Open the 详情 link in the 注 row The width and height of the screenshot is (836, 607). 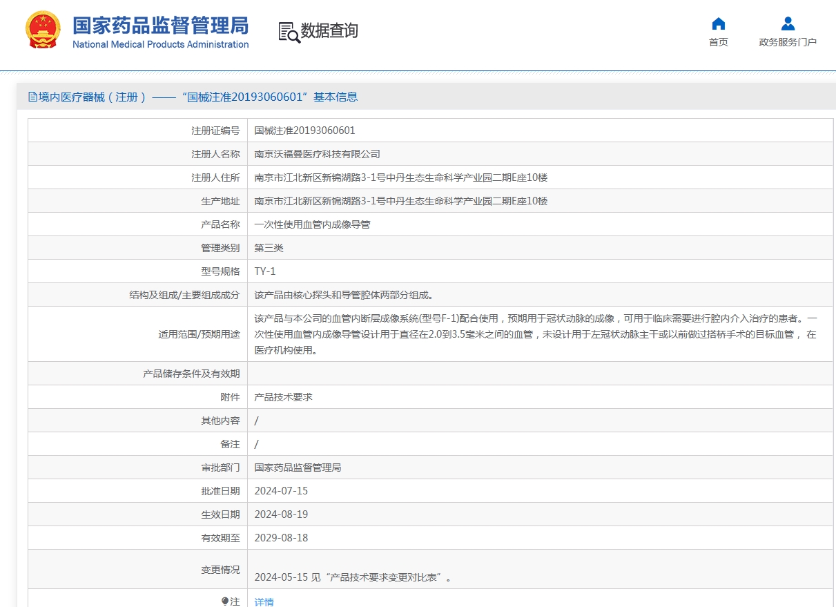pyautogui.click(x=264, y=601)
